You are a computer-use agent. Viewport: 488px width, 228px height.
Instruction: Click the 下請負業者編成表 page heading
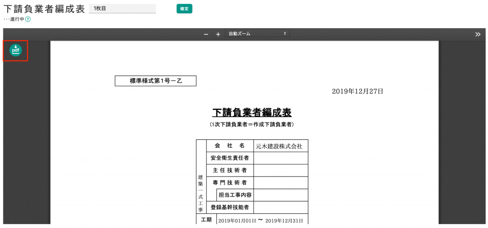pyautogui.click(x=44, y=9)
